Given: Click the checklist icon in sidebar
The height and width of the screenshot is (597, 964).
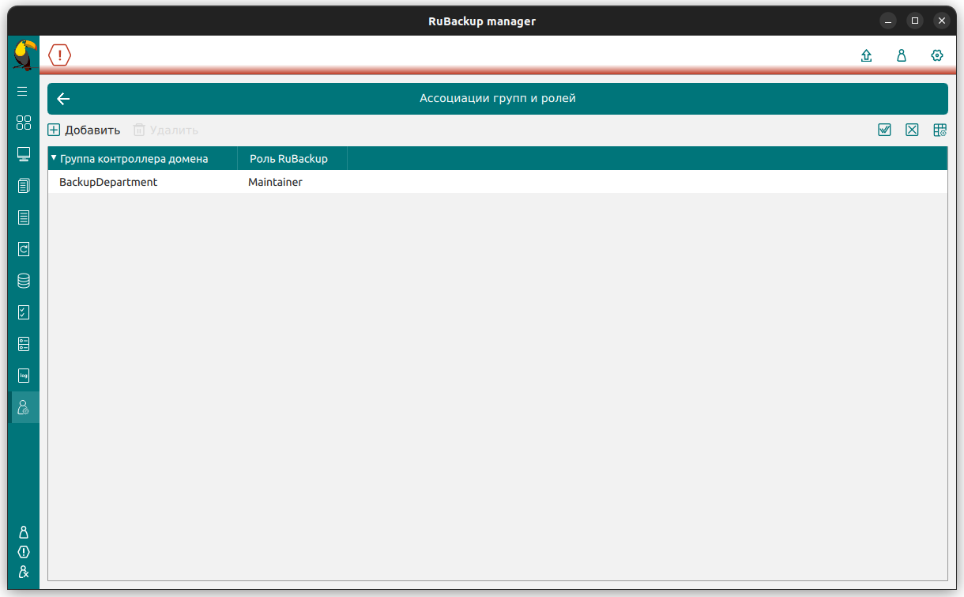Looking at the screenshot, I should [24, 312].
